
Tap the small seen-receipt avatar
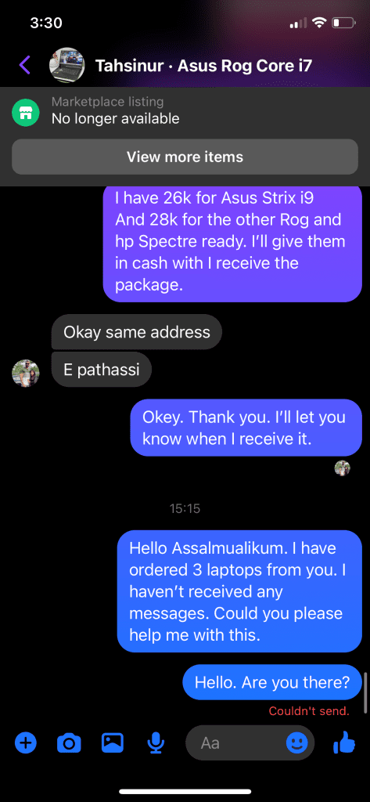click(x=343, y=468)
